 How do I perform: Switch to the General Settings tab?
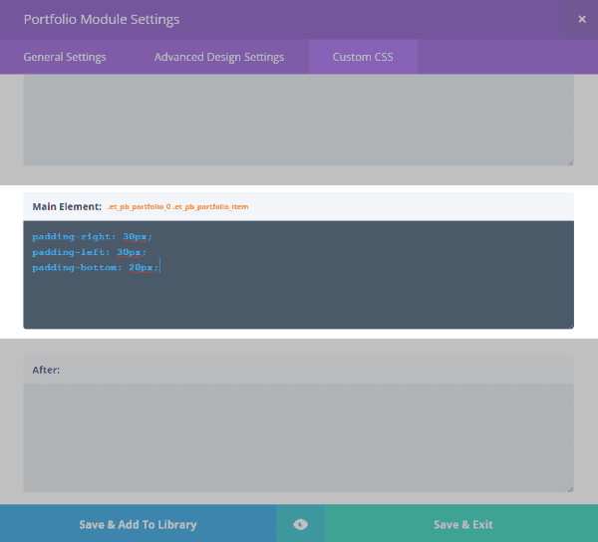click(65, 57)
